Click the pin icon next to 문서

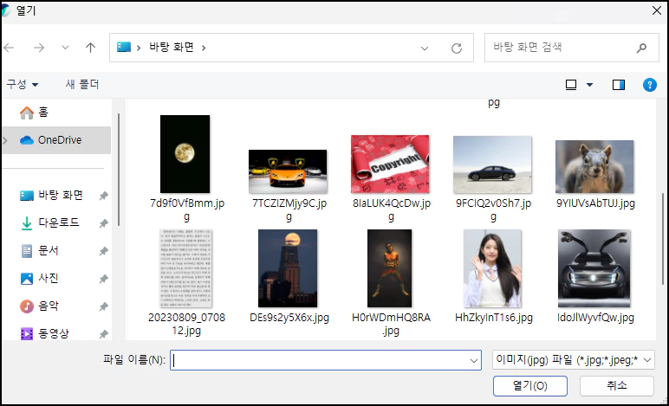point(103,251)
